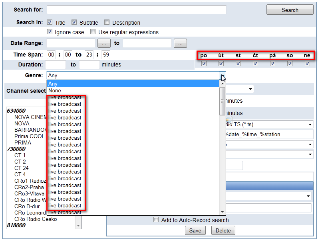
Task: Uncheck the 'ne' weekday checkbox
Action: click(x=307, y=63)
